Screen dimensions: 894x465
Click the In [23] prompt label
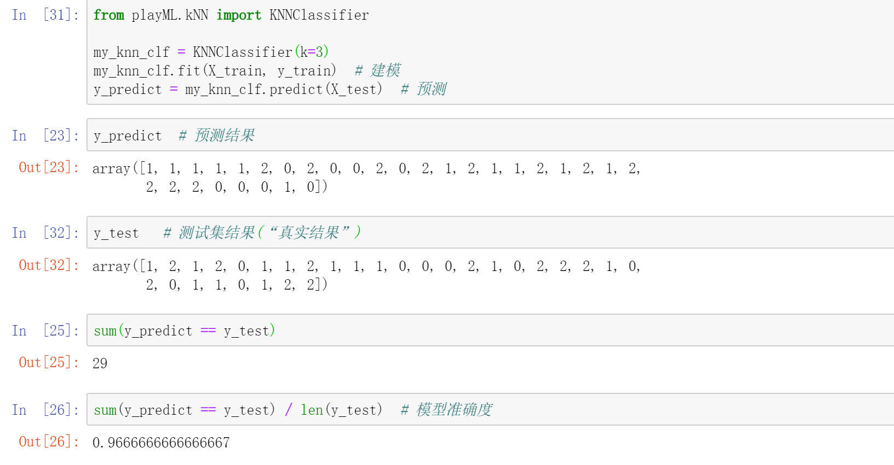pos(45,136)
